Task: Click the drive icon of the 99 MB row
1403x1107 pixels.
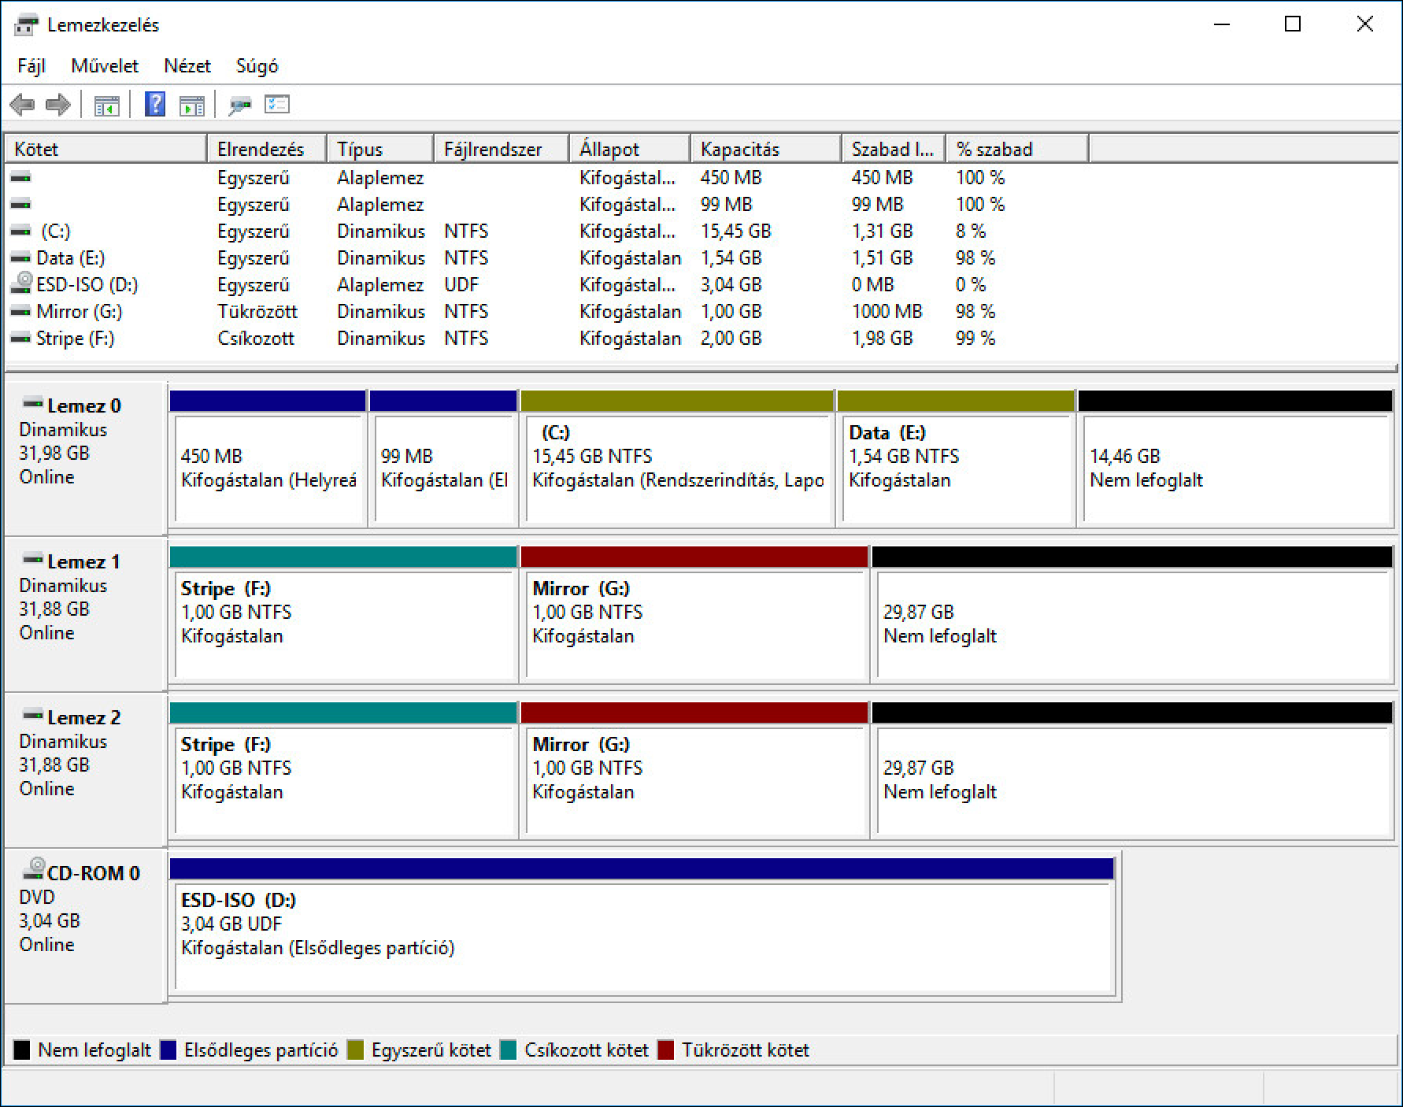Action: tap(20, 204)
